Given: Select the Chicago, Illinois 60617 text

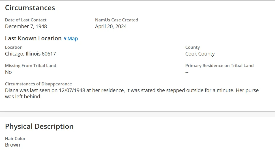Looking at the screenshot, I should click(31, 54).
